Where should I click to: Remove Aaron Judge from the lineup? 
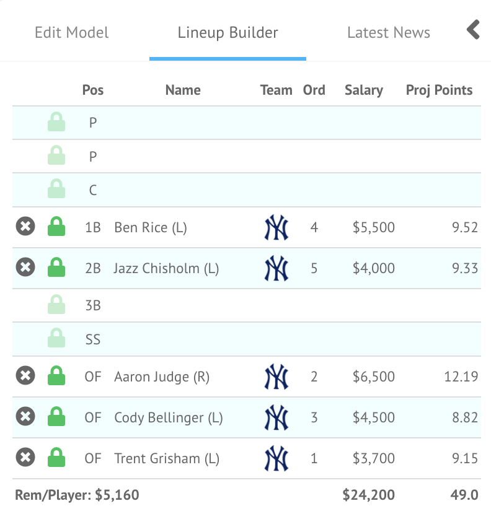tap(25, 376)
